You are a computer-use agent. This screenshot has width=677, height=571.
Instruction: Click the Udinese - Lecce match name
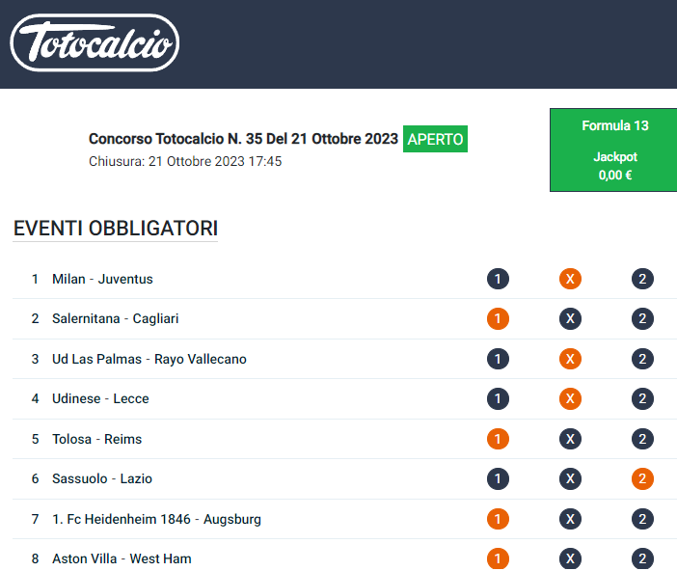[x=100, y=398]
